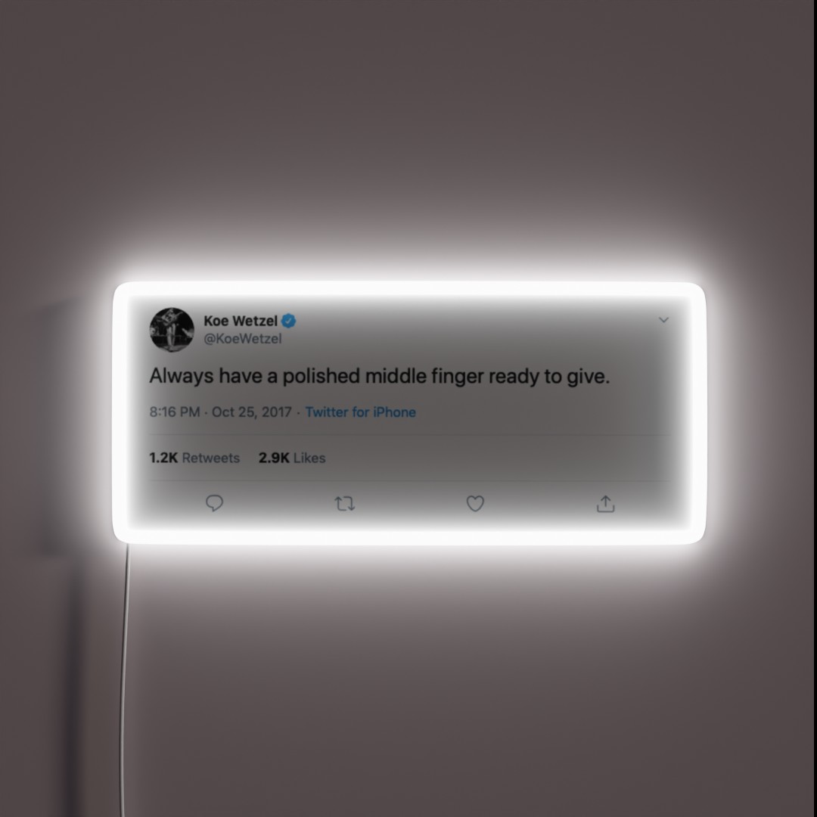
Task: Click the blue verified checkmark badge
Action: pos(289,321)
